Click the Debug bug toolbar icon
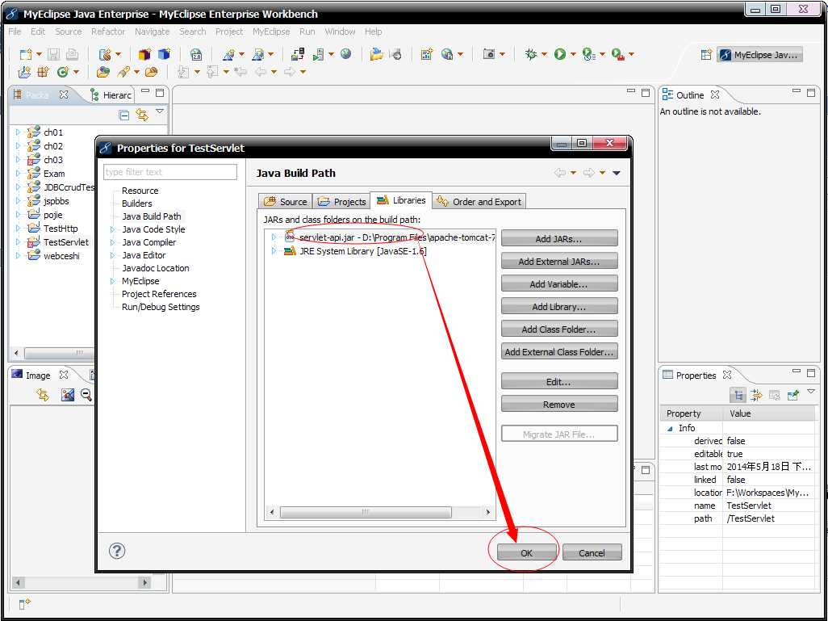828x621 pixels. pyautogui.click(x=531, y=54)
